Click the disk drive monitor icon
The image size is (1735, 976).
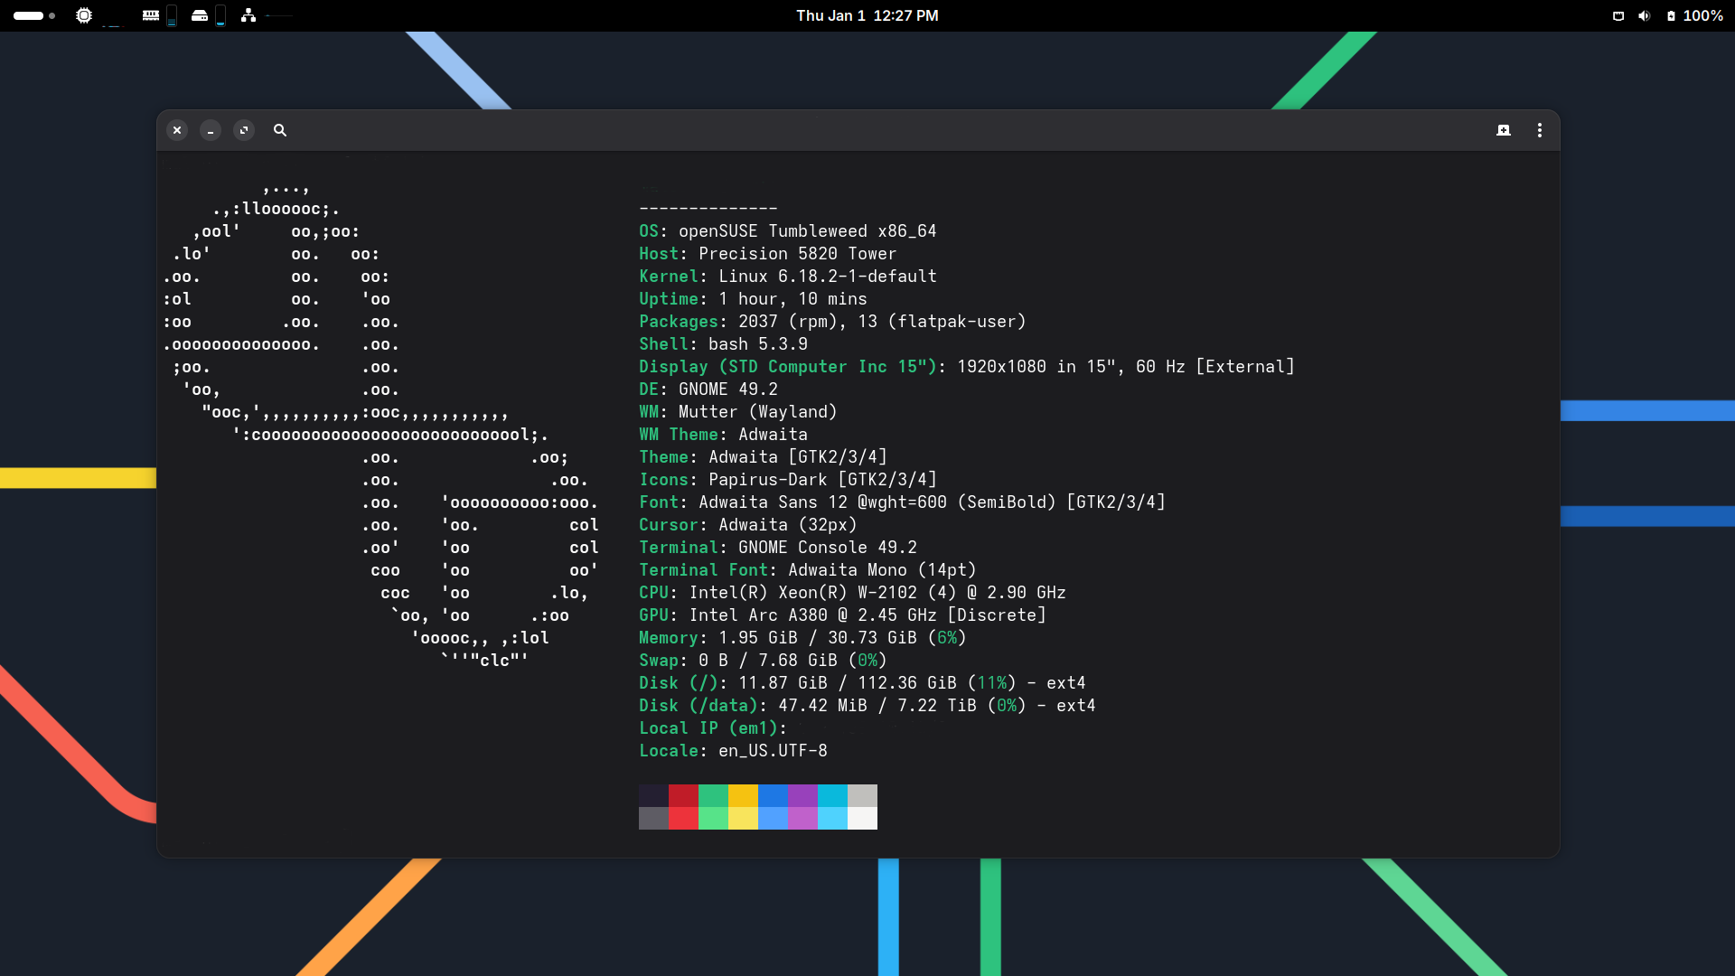(200, 15)
